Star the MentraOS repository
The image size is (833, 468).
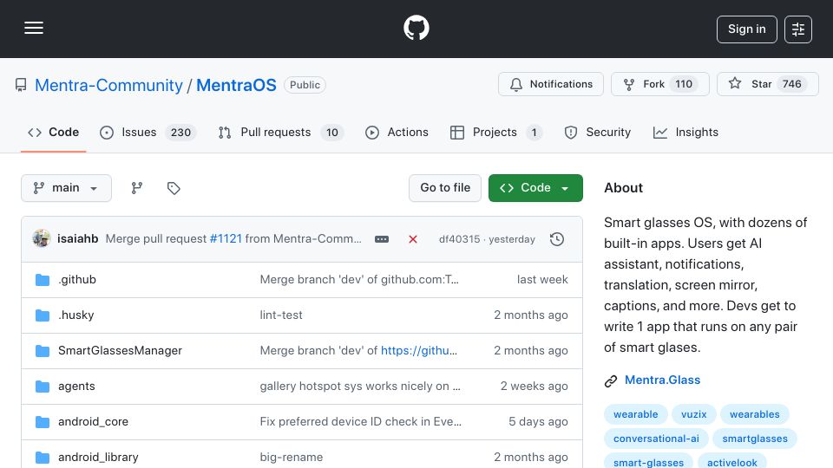pyautogui.click(x=768, y=84)
